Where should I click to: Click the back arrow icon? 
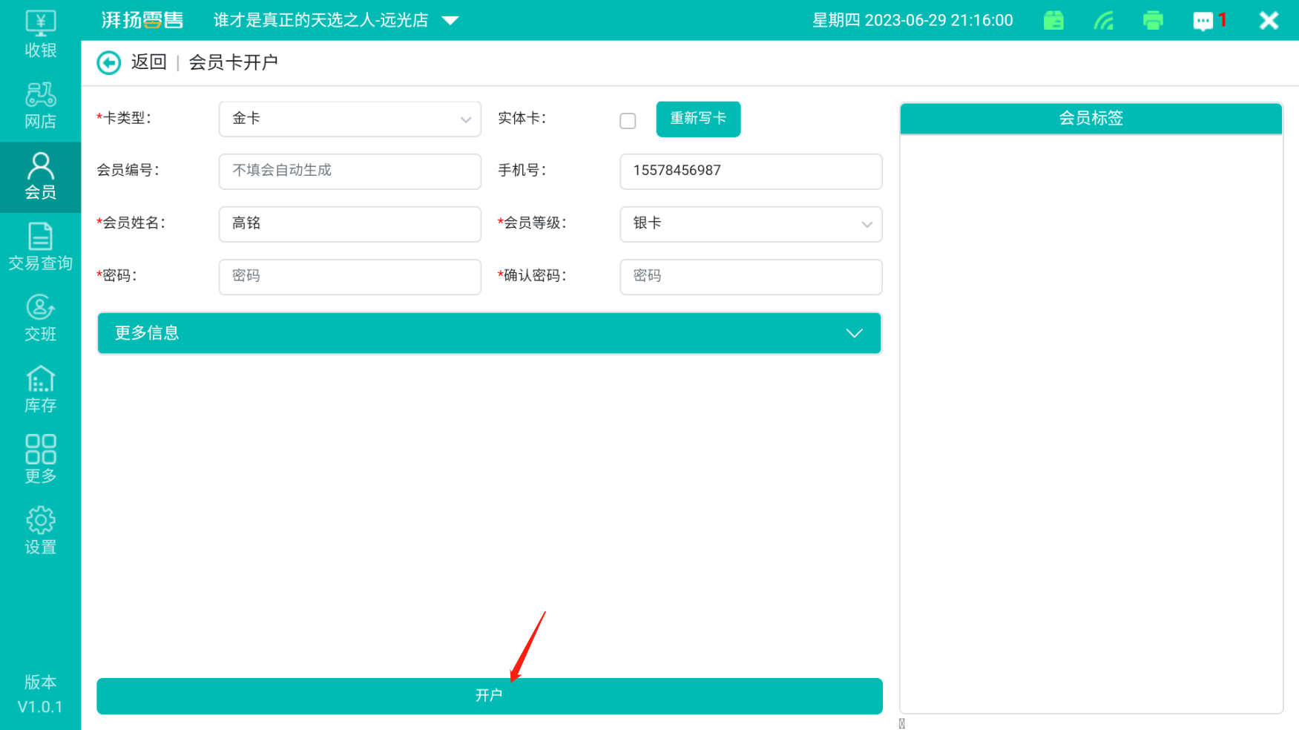(109, 63)
